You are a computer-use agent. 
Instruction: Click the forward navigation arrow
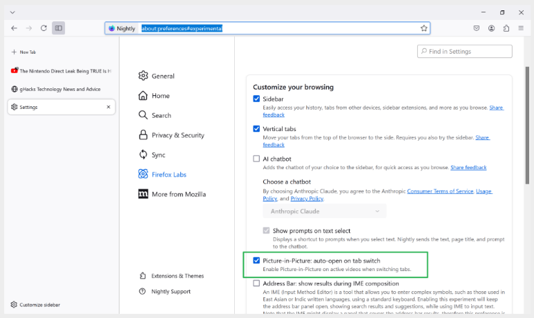click(29, 28)
